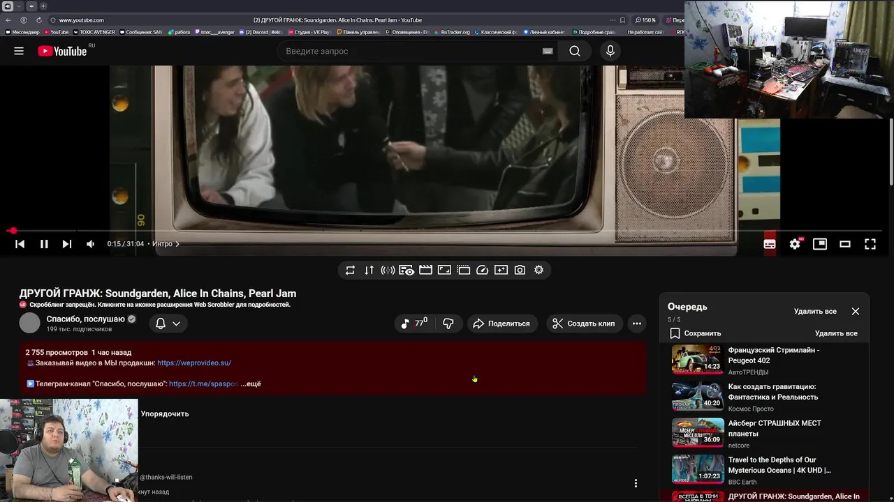894x502 pixels.
Task: Play Айсберг СТРАШНЫХ МЕСТ планеты thumbnail
Action: (698, 433)
